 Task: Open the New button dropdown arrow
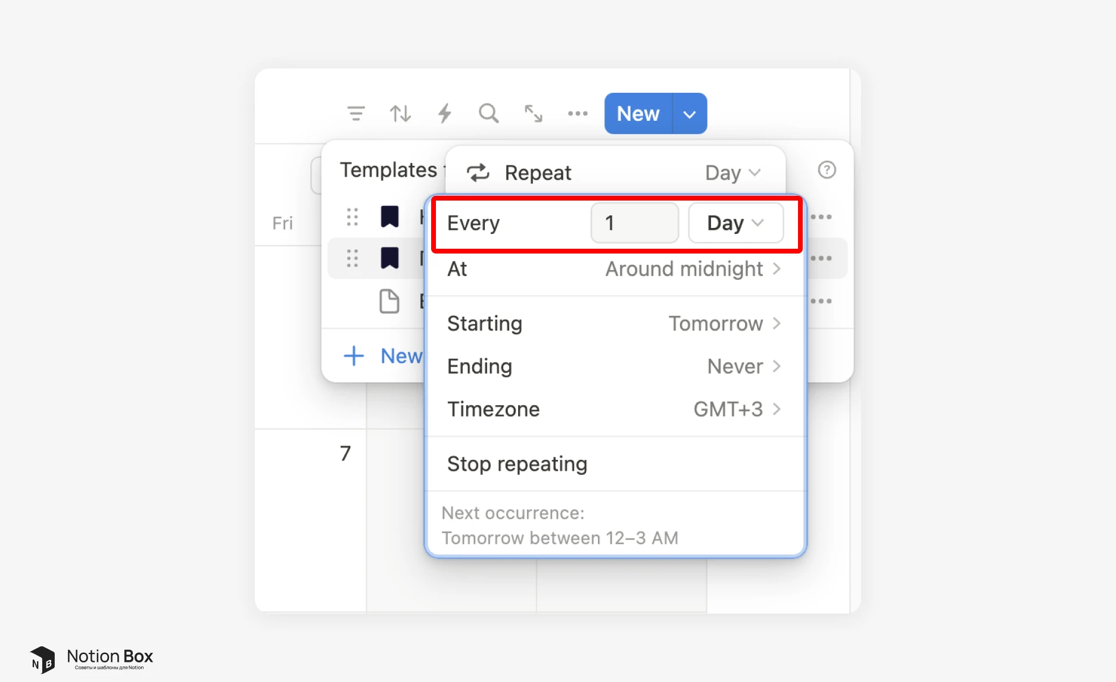[x=690, y=114]
